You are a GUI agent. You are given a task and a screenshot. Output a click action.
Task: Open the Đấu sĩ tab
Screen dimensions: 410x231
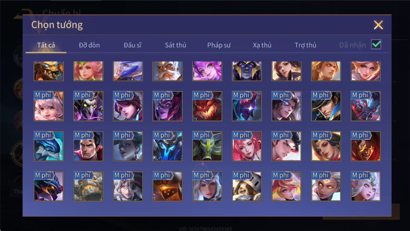[x=132, y=45]
